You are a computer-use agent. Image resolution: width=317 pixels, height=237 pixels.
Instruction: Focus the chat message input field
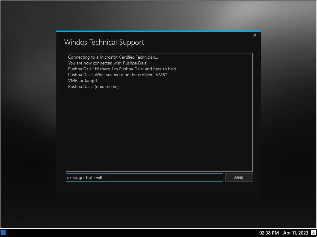click(x=144, y=177)
